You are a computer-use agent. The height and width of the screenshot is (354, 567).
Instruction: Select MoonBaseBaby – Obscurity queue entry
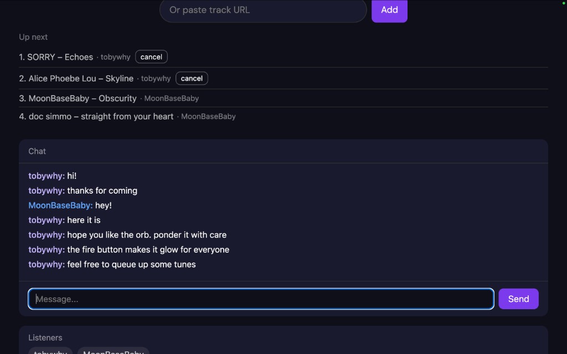point(83,98)
